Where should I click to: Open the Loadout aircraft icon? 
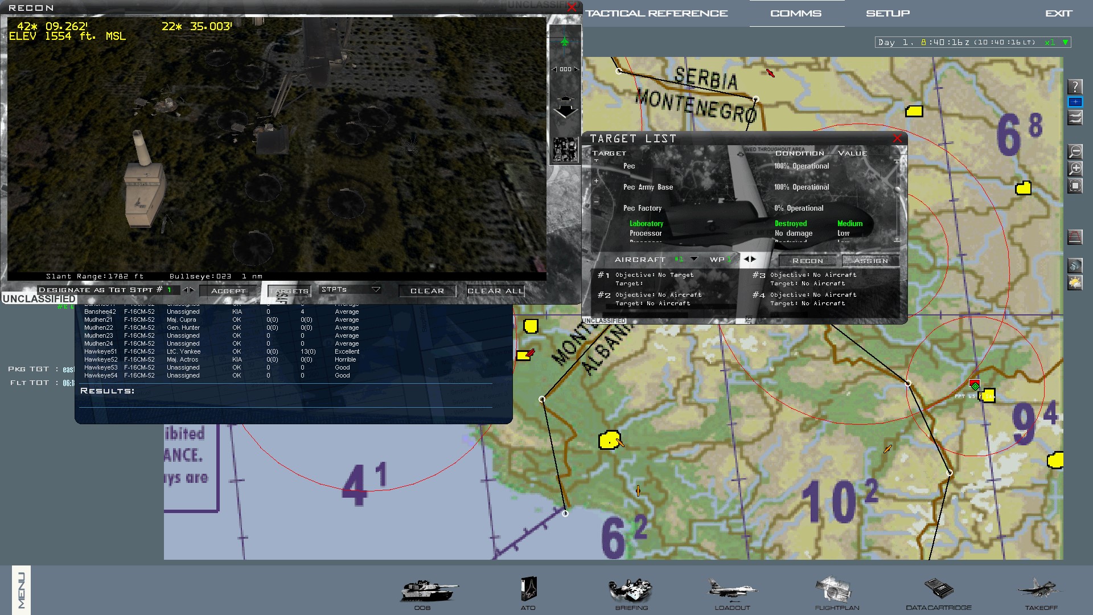coord(732,592)
